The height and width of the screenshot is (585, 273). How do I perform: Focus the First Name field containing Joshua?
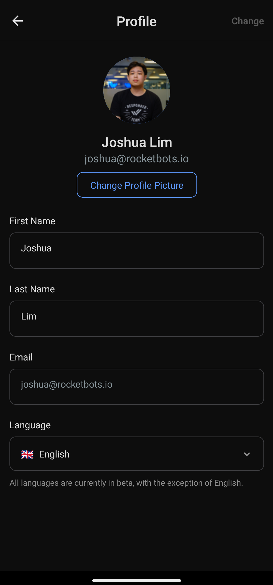(137, 250)
